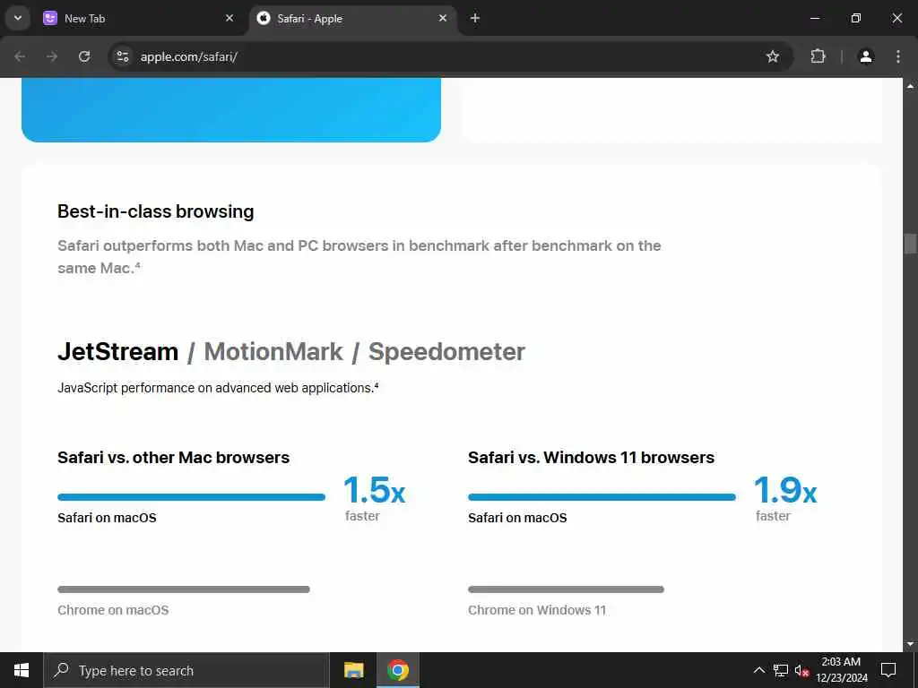Viewport: 918px width, 688px height.
Task: Reload the current page
Action: click(84, 56)
